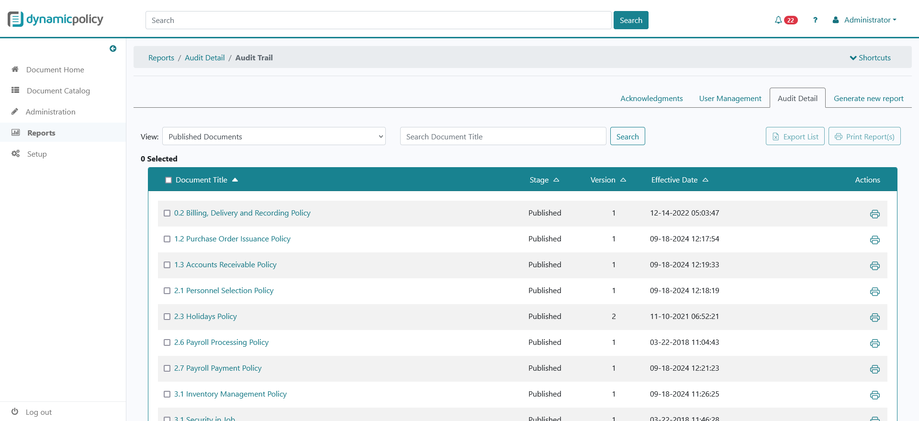Check 1.2 Purchase Order Issuance Policy
This screenshot has height=421, width=919.
click(167, 239)
